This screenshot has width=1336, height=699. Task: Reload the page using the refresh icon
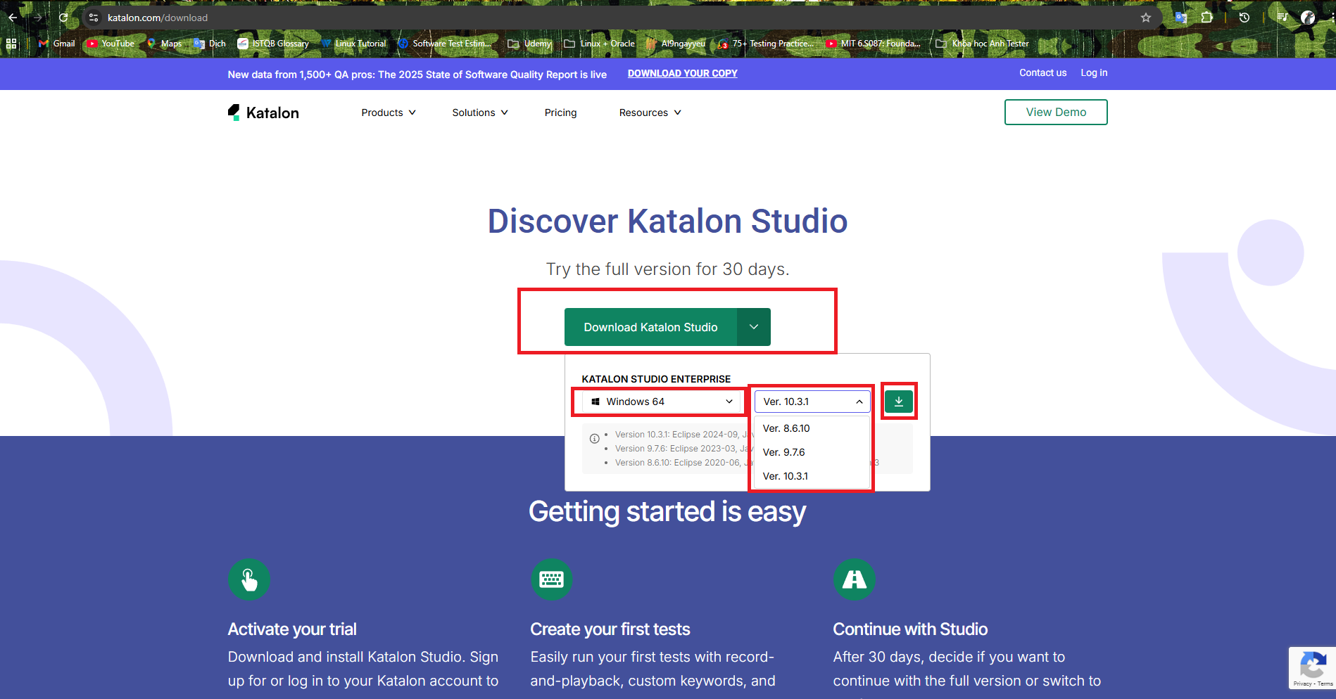[63, 18]
